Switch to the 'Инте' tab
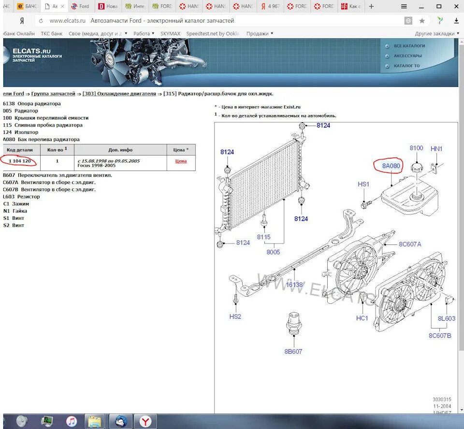The image size is (464, 429). (x=135, y=6)
